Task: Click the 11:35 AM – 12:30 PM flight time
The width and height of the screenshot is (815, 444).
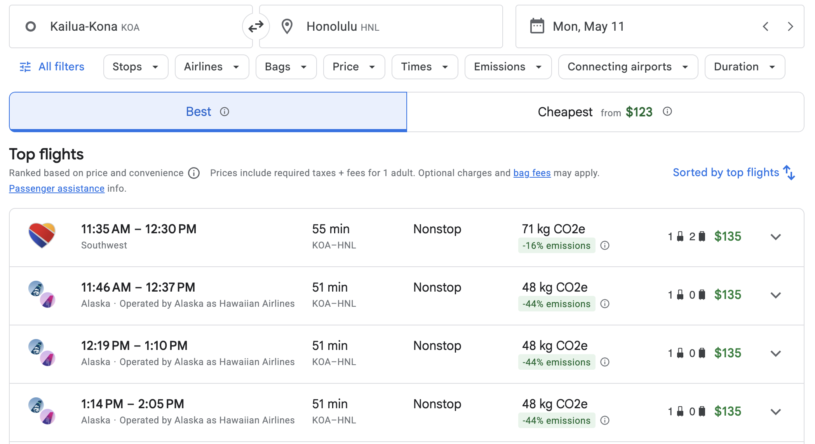Action: point(139,229)
